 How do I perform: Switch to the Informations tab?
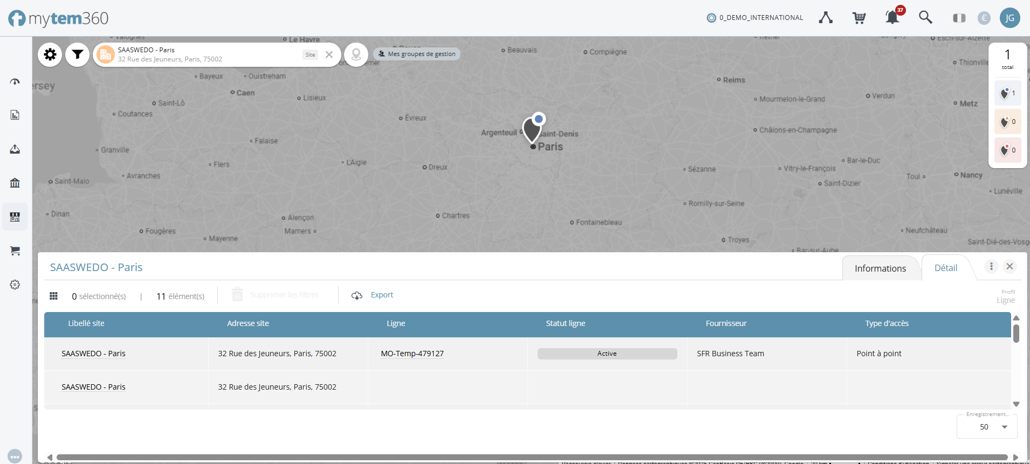pos(880,268)
